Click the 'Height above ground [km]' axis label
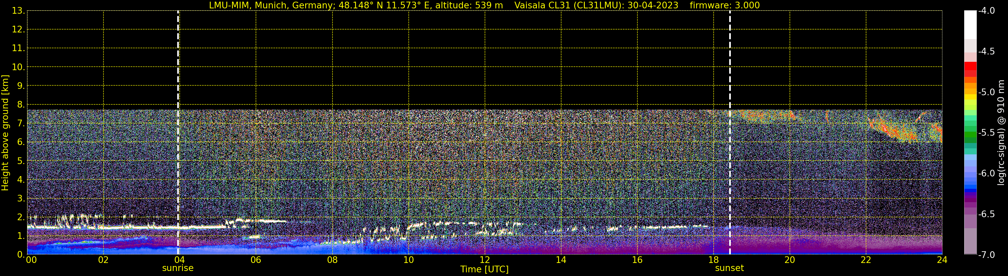 [5, 133]
